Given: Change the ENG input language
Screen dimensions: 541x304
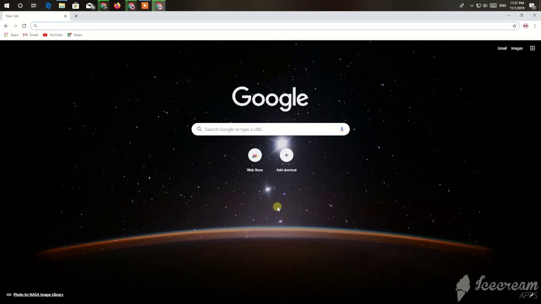Looking at the screenshot, I should tap(503, 5).
